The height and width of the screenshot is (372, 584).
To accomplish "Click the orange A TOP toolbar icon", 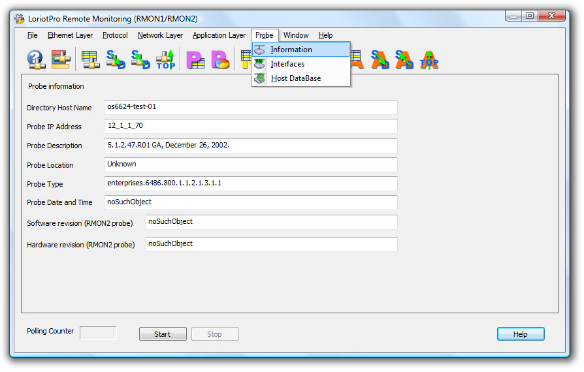I will click(x=429, y=60).
